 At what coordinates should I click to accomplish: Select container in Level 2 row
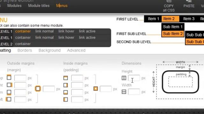pyautogui.click(x=23, y=44)
